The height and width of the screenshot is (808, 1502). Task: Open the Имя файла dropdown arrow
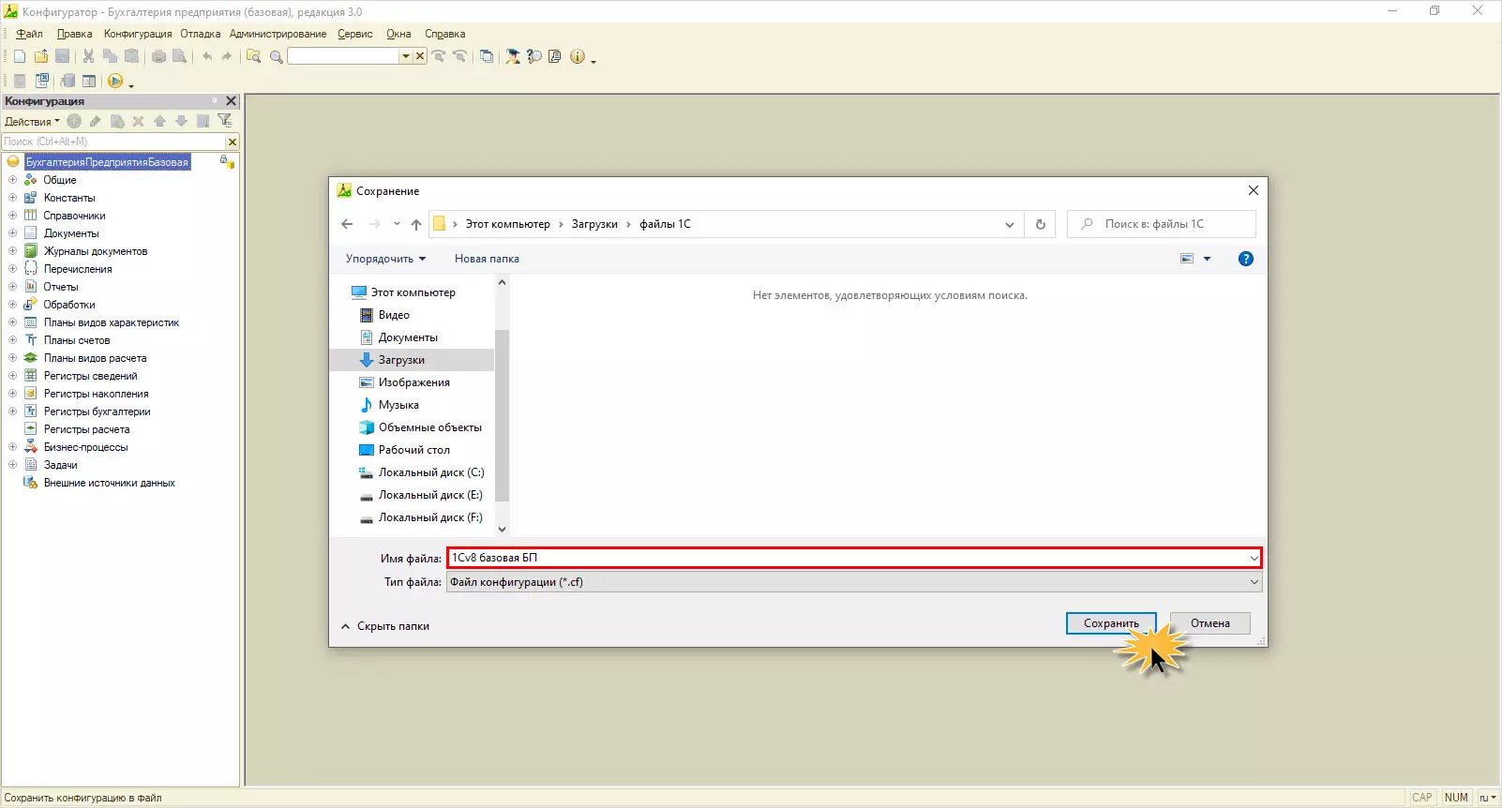coord(1254,559)
